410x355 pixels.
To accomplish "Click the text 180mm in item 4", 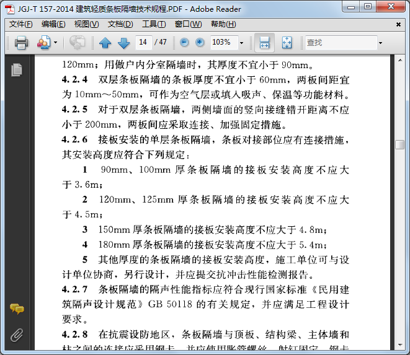I will pos(114,245).
